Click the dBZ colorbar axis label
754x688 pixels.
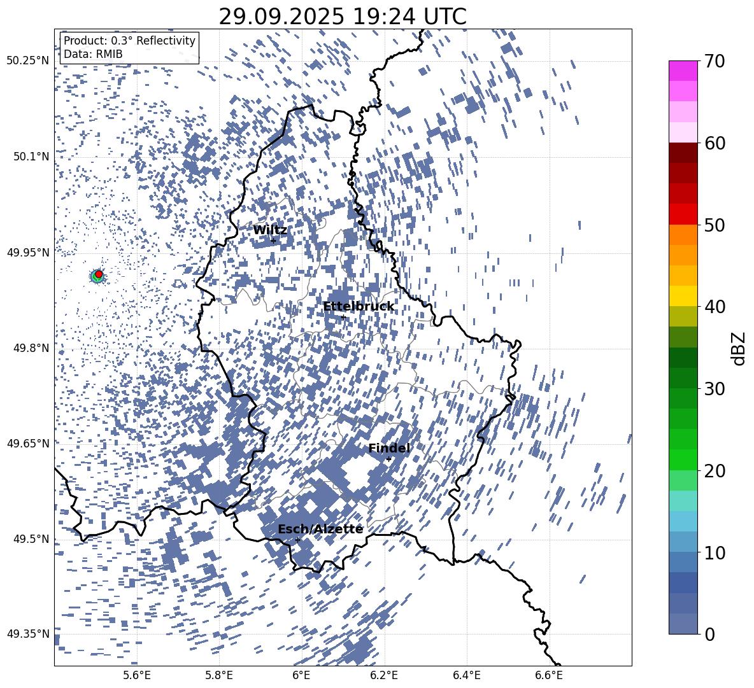point(739,348)
